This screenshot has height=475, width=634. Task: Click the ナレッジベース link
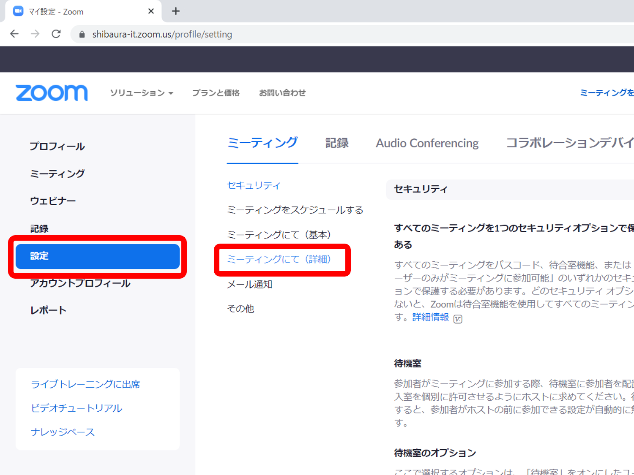pyautogui.click(x=63, y=432)
